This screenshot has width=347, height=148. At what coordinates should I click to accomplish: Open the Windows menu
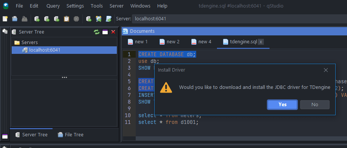point(140,6)
